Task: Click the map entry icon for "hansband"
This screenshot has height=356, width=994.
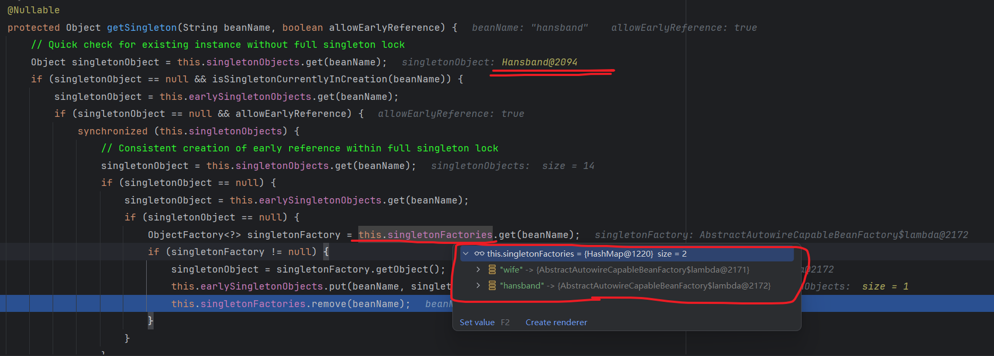Action: 492,286
